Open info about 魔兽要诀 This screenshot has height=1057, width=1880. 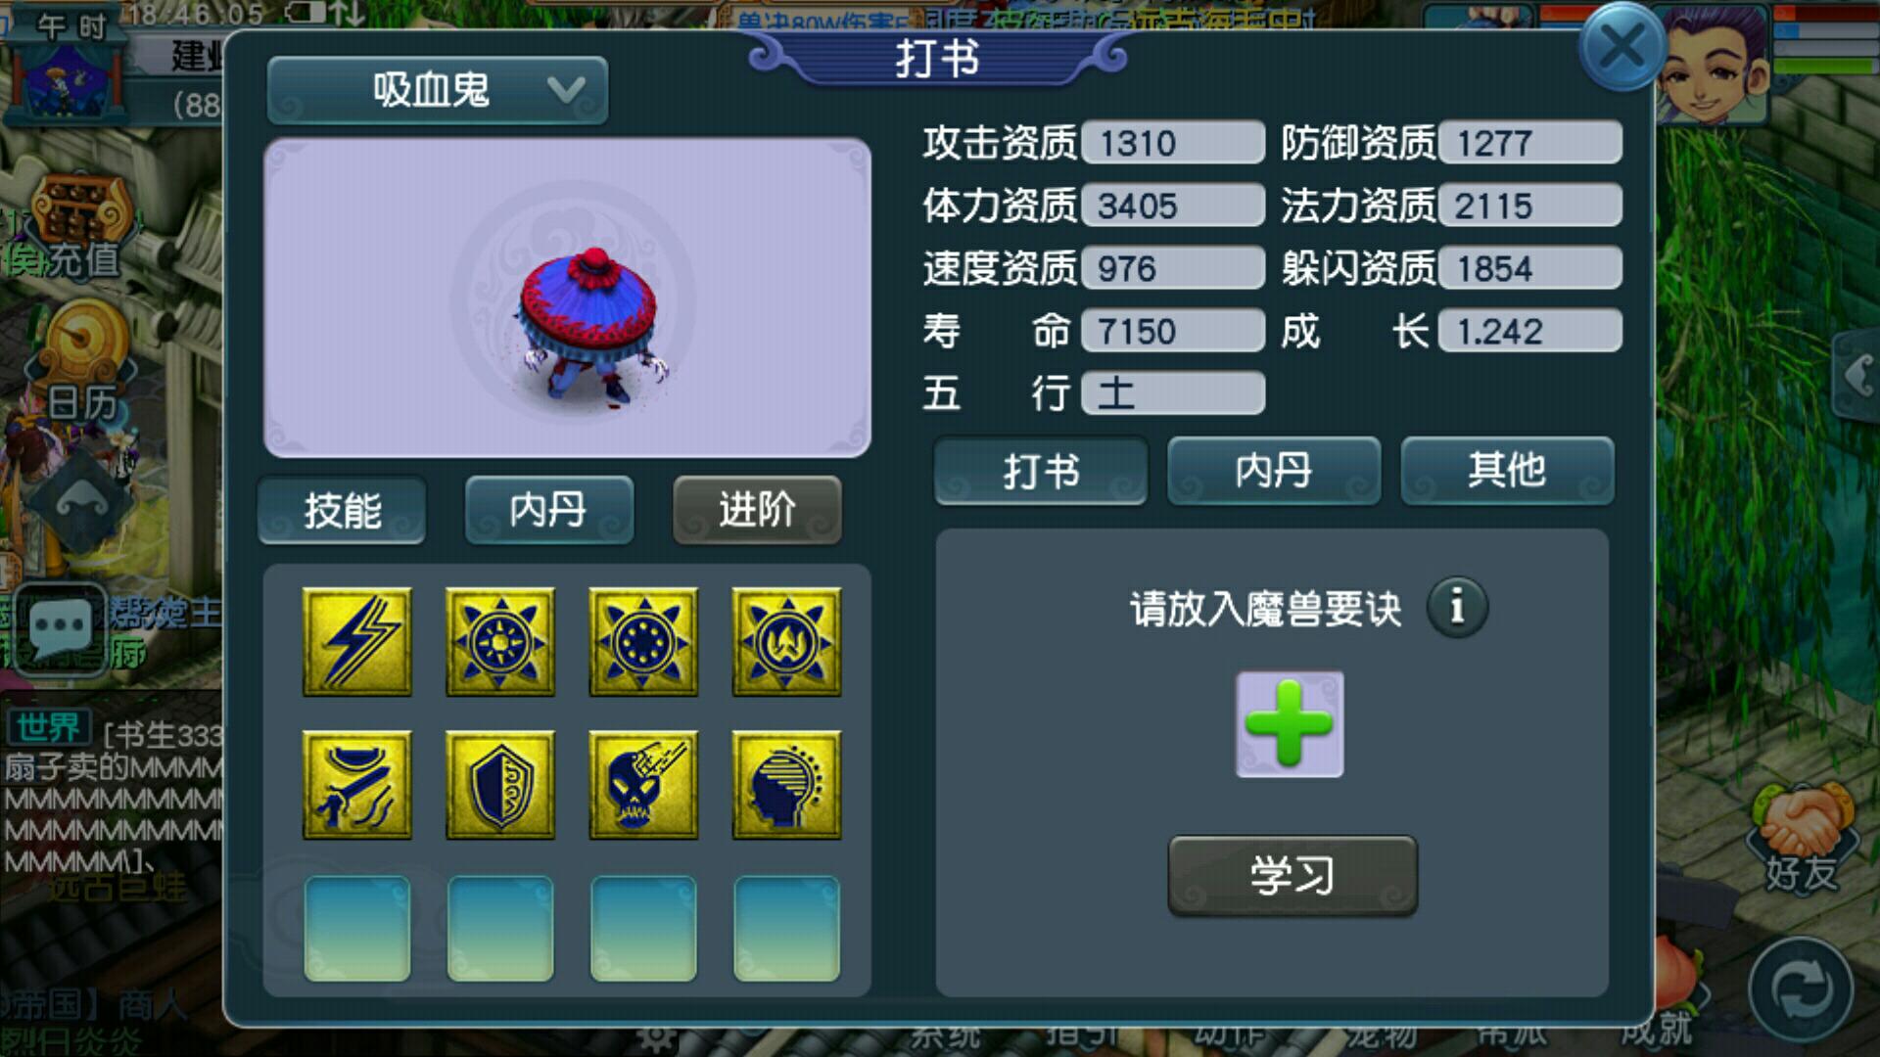coord(1457,607)
